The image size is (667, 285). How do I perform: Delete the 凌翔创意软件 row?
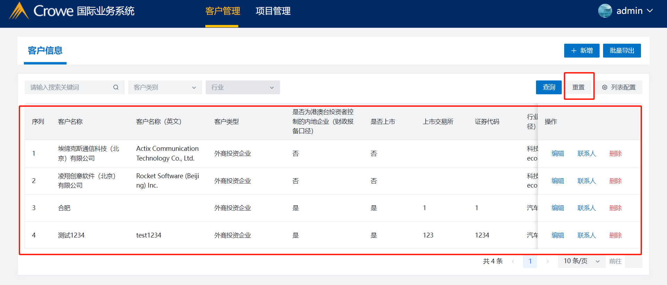point(615,181)
